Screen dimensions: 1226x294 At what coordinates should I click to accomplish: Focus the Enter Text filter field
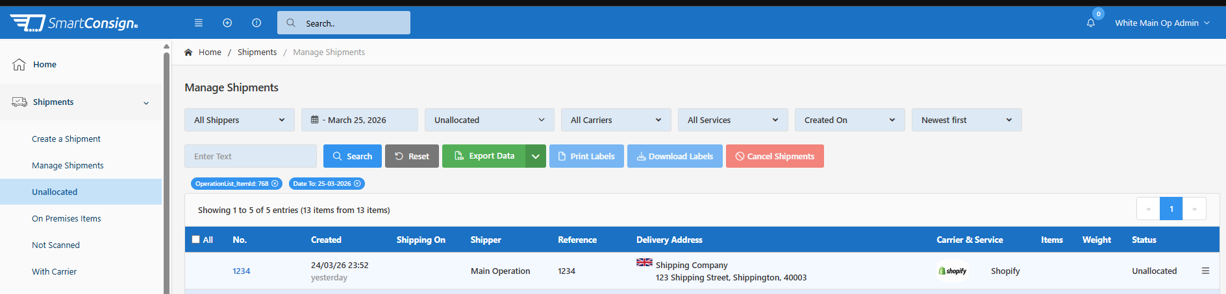[251, 156]
